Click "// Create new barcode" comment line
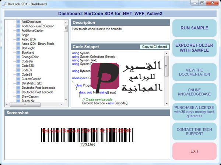This screenshot has width=221, height=165. tap(97, 100)
